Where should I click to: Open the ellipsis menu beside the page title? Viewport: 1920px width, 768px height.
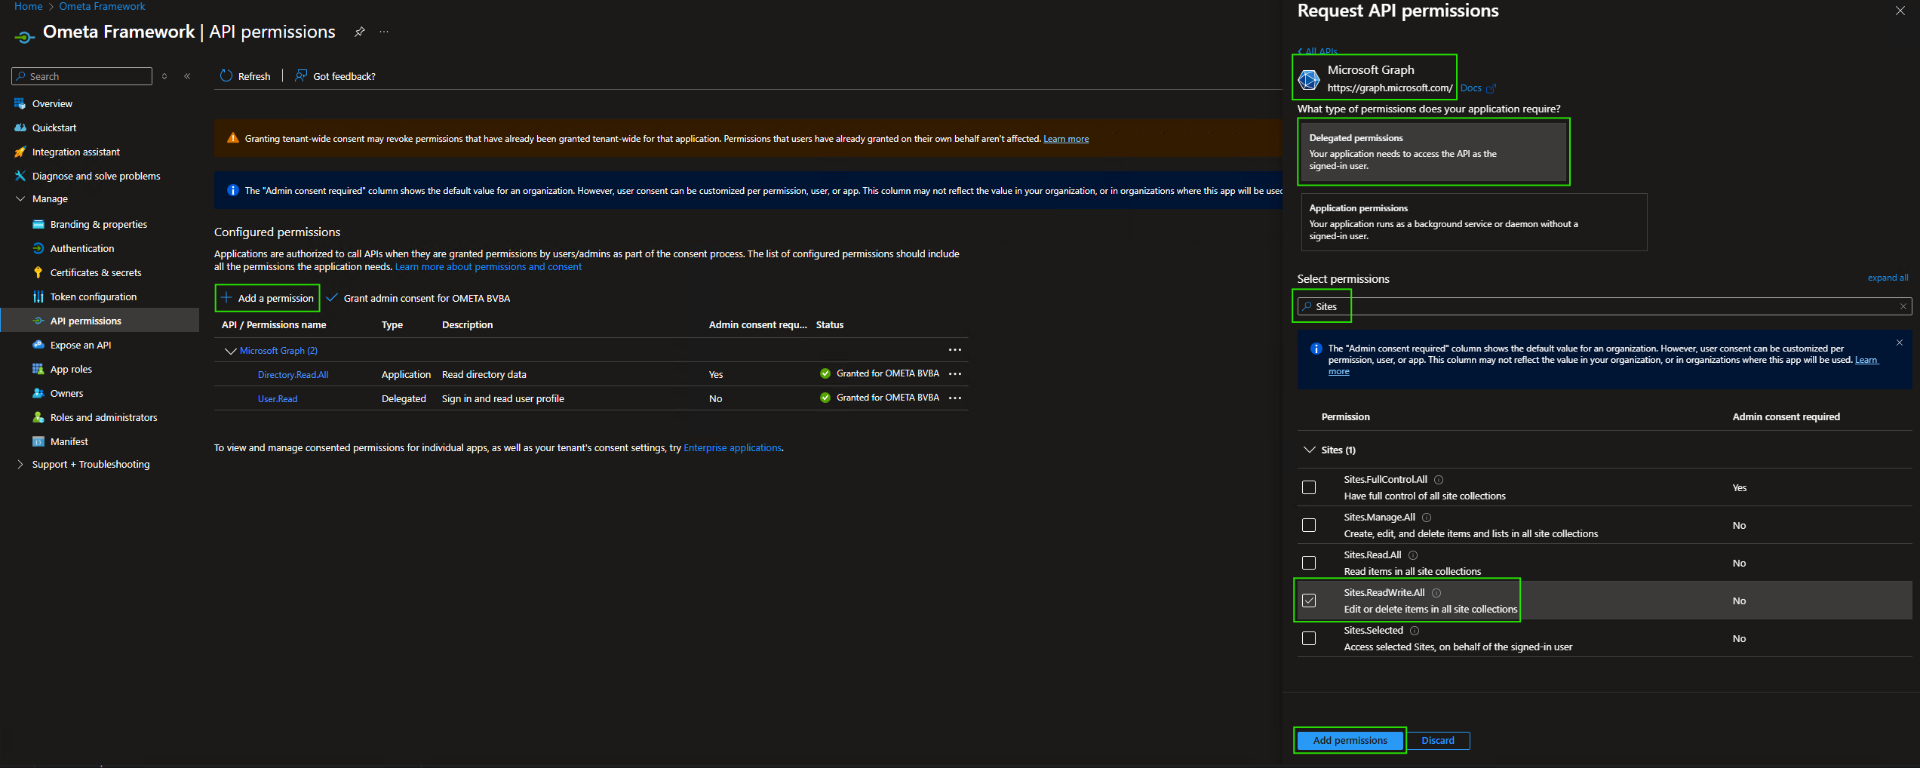[x=384, y=32]
